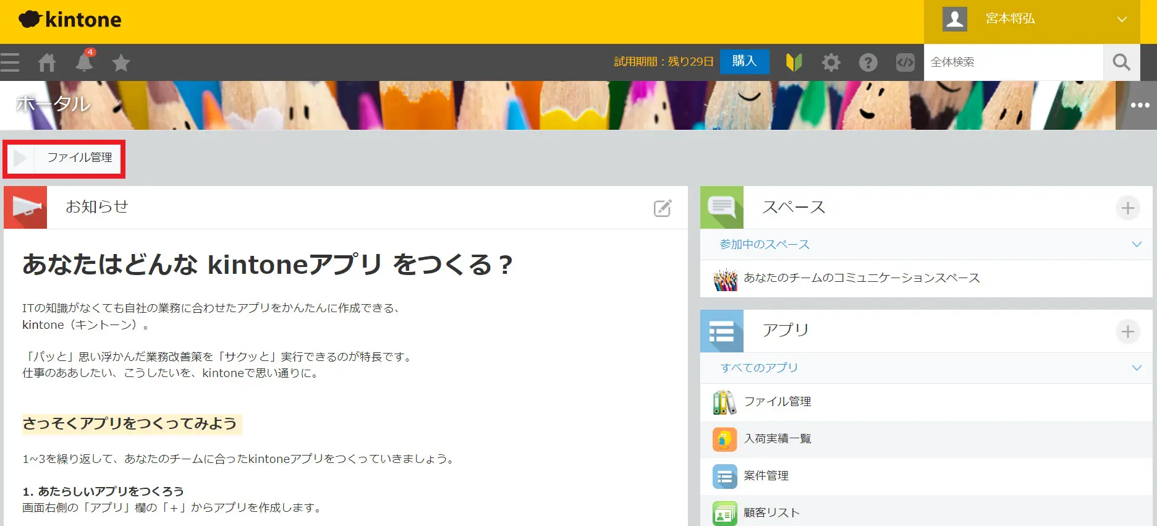Click the 購入 purchase button
1157x526 pixels.
[744, 61]
